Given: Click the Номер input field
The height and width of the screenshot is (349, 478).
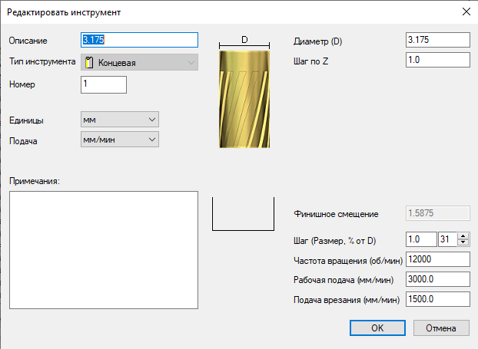Looking at the screenshot, I should [x=104, y=84].
